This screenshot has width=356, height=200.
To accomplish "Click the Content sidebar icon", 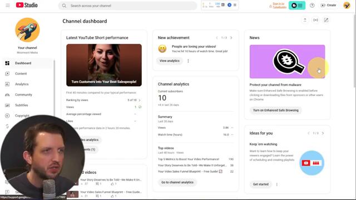I will (x=7, y=73).
